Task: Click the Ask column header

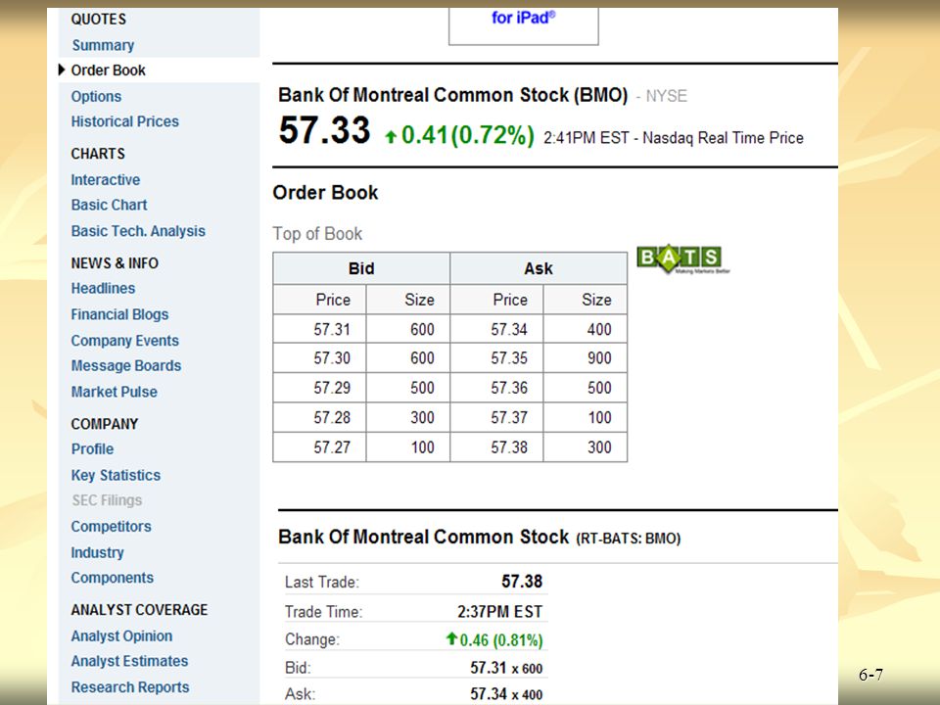Action: 539,268
